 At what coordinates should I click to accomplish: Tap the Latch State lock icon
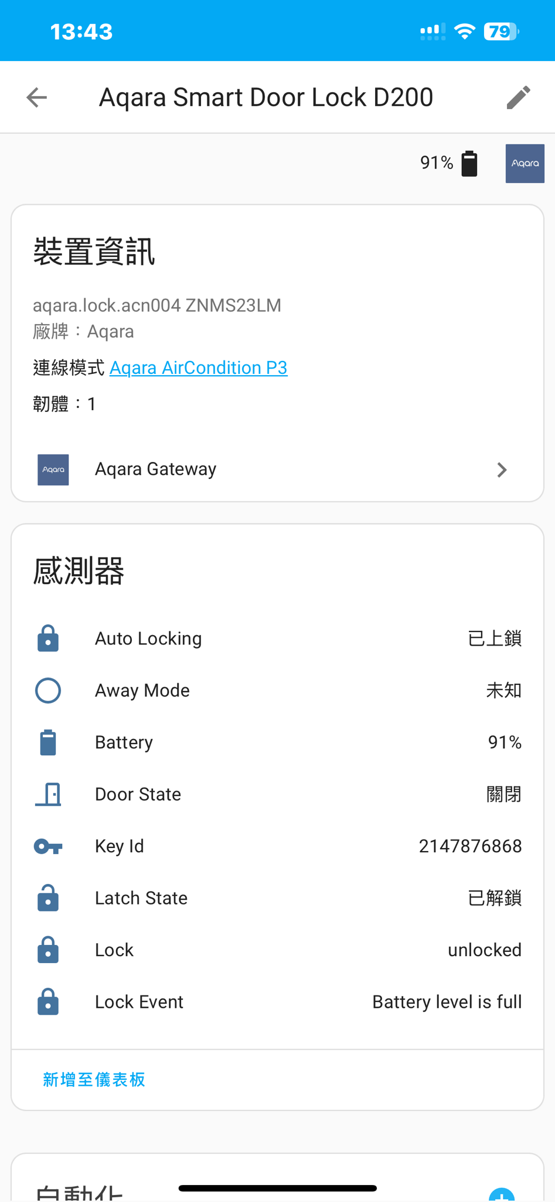(48, 898)
